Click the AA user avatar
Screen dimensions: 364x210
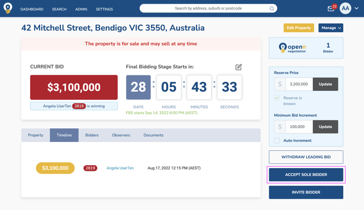[x=345, y=8]
